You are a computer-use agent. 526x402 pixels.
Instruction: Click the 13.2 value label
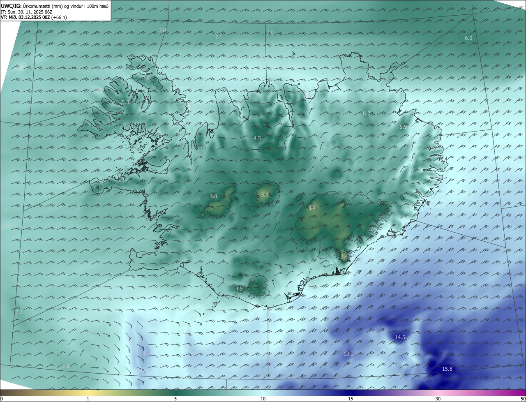348,353
